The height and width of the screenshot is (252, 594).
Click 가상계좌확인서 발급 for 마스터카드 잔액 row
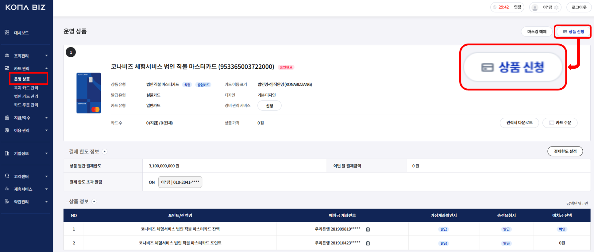[444, 229]
